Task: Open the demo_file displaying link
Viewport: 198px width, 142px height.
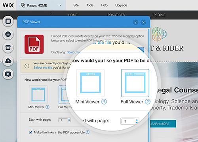Action: (73, 52)
